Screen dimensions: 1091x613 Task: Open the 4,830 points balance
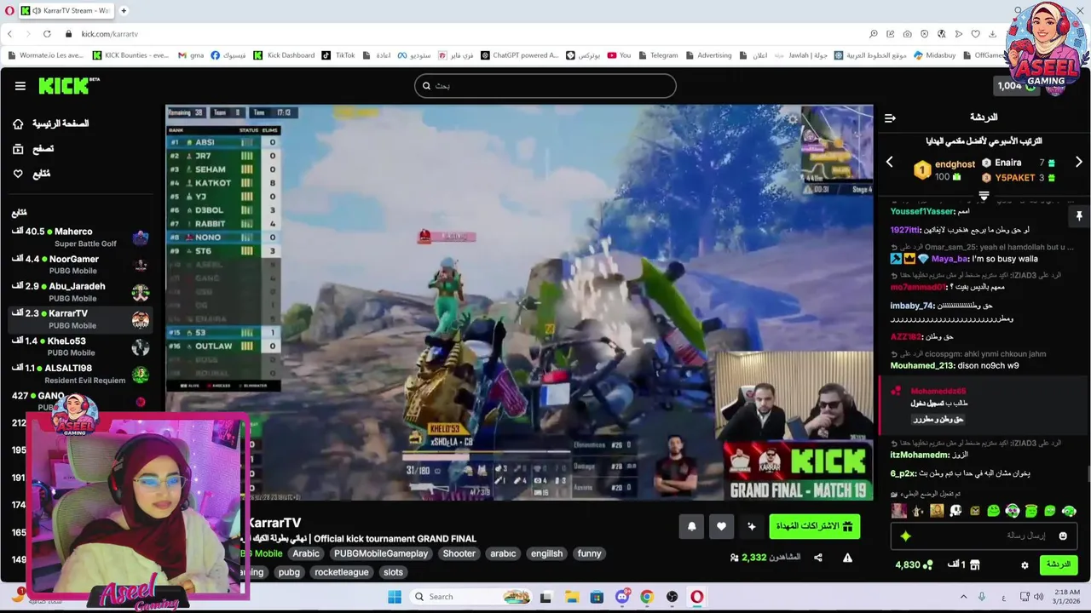click(914, 564)
